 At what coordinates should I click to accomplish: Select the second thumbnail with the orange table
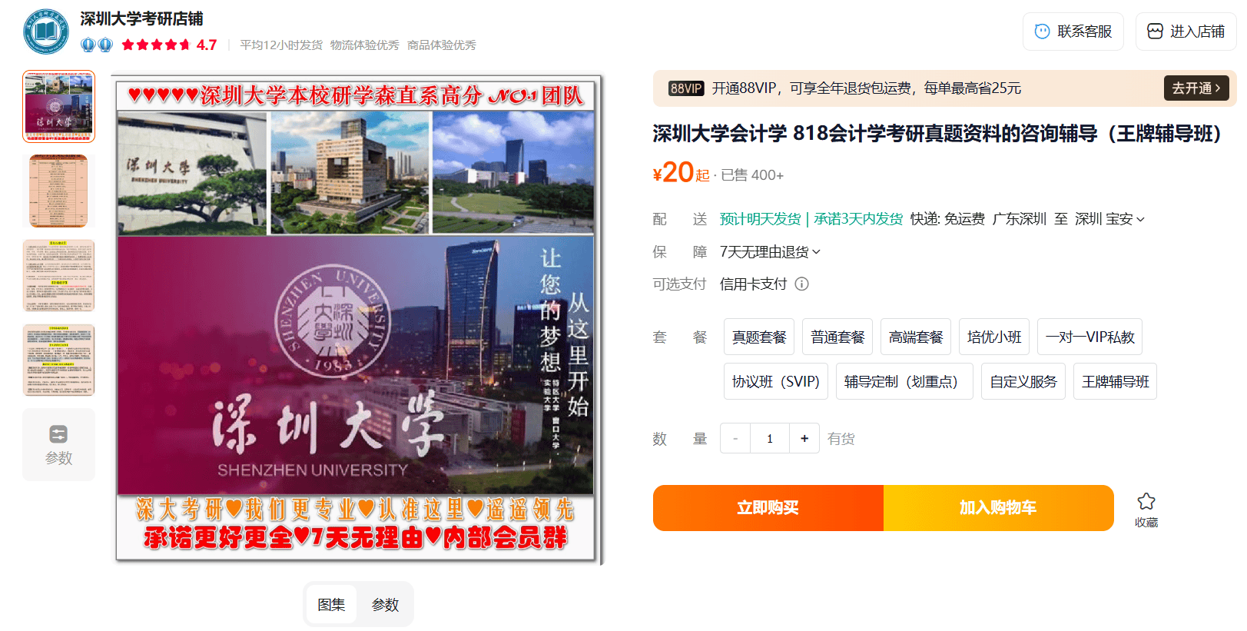point(58,191)
